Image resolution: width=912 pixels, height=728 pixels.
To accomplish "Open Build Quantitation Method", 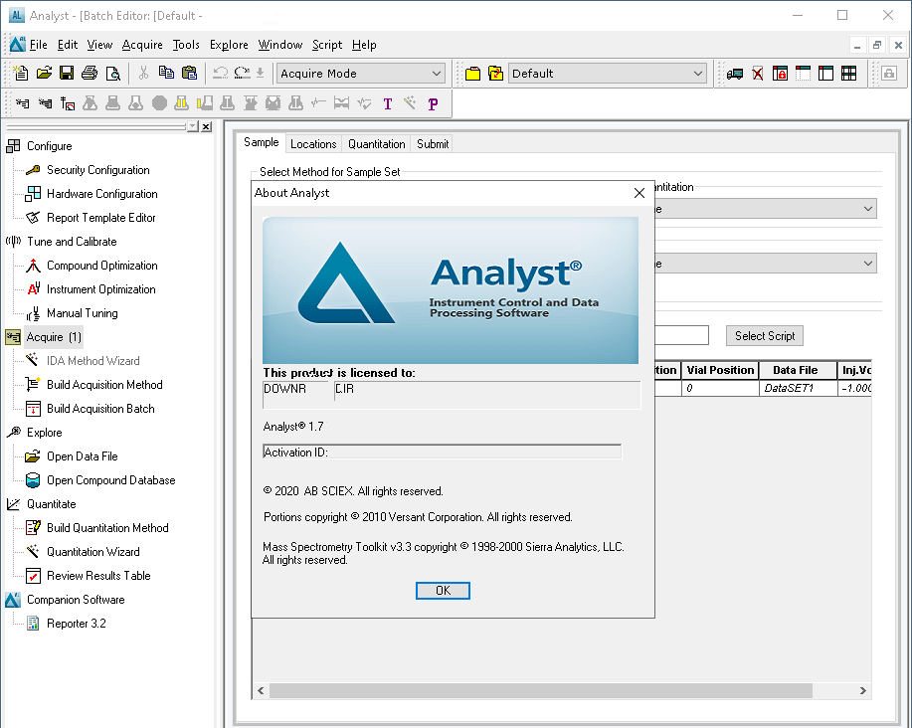I will (107, 527).
